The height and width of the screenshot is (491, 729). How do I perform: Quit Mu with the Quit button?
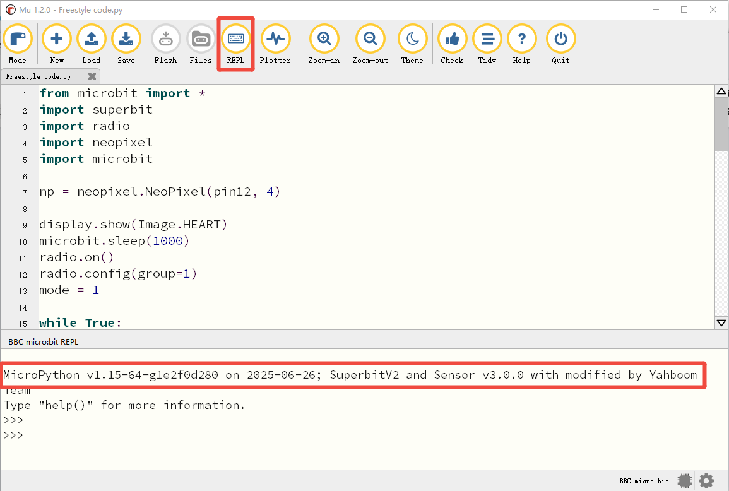coord(560,44)
